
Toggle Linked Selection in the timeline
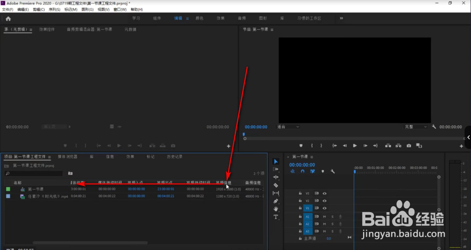click(313, 171)
